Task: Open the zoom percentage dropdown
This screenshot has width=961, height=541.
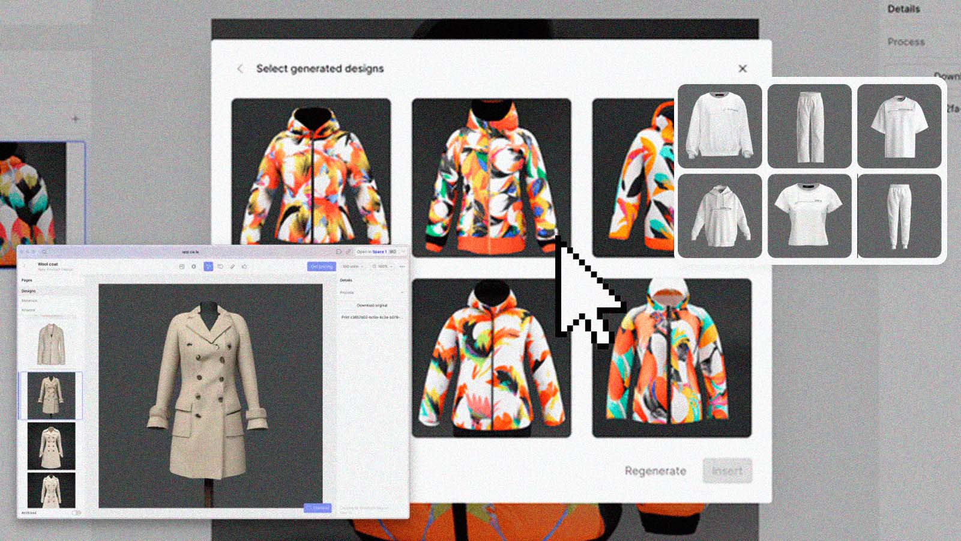Action: pyautogui.click(x=382, y=267)
